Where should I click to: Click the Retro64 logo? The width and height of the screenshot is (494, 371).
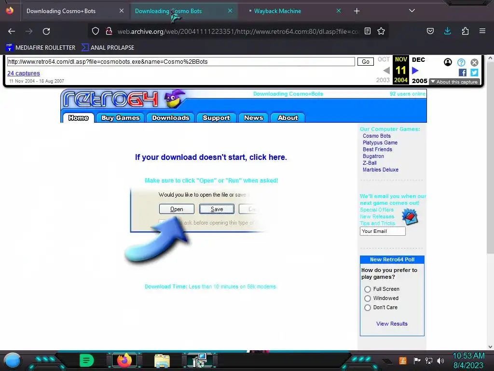click(x=111, y=99)
